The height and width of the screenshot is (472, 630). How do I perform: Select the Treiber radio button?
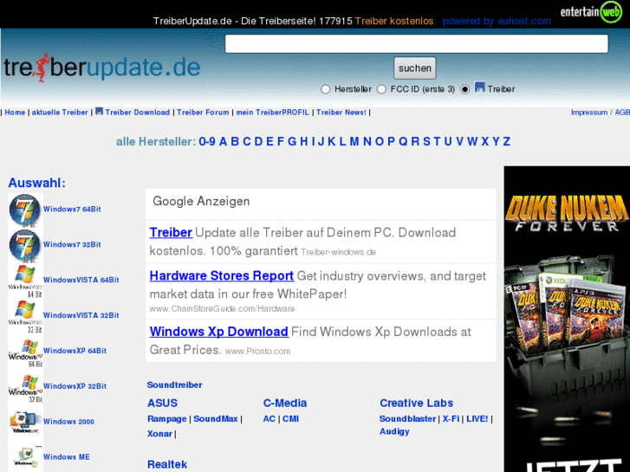click(464, 89)
